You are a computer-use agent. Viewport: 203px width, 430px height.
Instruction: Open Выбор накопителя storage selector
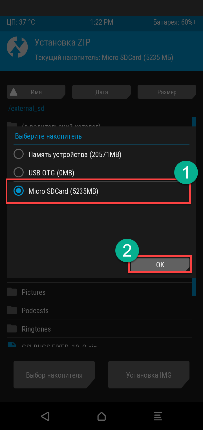tap(54, 375)
